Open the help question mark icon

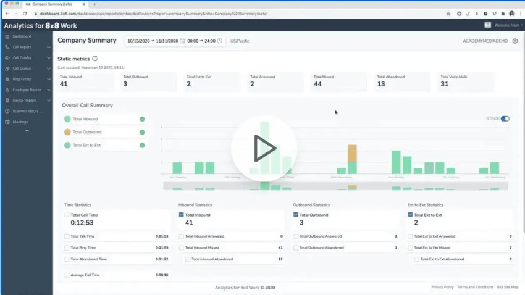click(515, 41)
